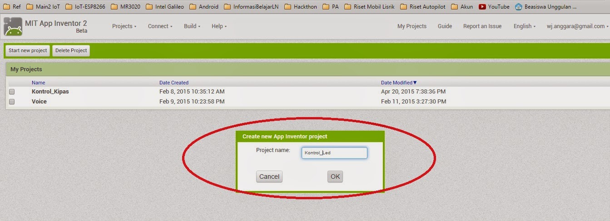610x221 pixels.
Task: Click the Feb 11, 2015 3:27:30 PM date
Action: (x=414, y=102)
